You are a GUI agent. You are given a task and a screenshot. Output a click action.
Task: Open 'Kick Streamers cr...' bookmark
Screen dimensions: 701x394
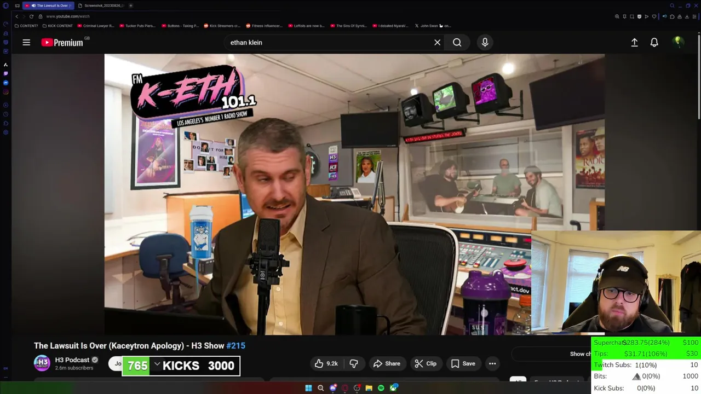[x=222, y=26]
